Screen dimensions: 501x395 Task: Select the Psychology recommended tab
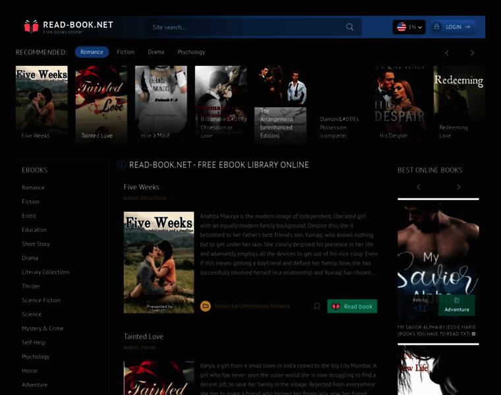(x=191, y=52)
